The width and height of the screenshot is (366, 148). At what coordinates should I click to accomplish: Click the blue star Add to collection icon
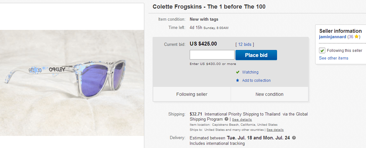[237, 81]
